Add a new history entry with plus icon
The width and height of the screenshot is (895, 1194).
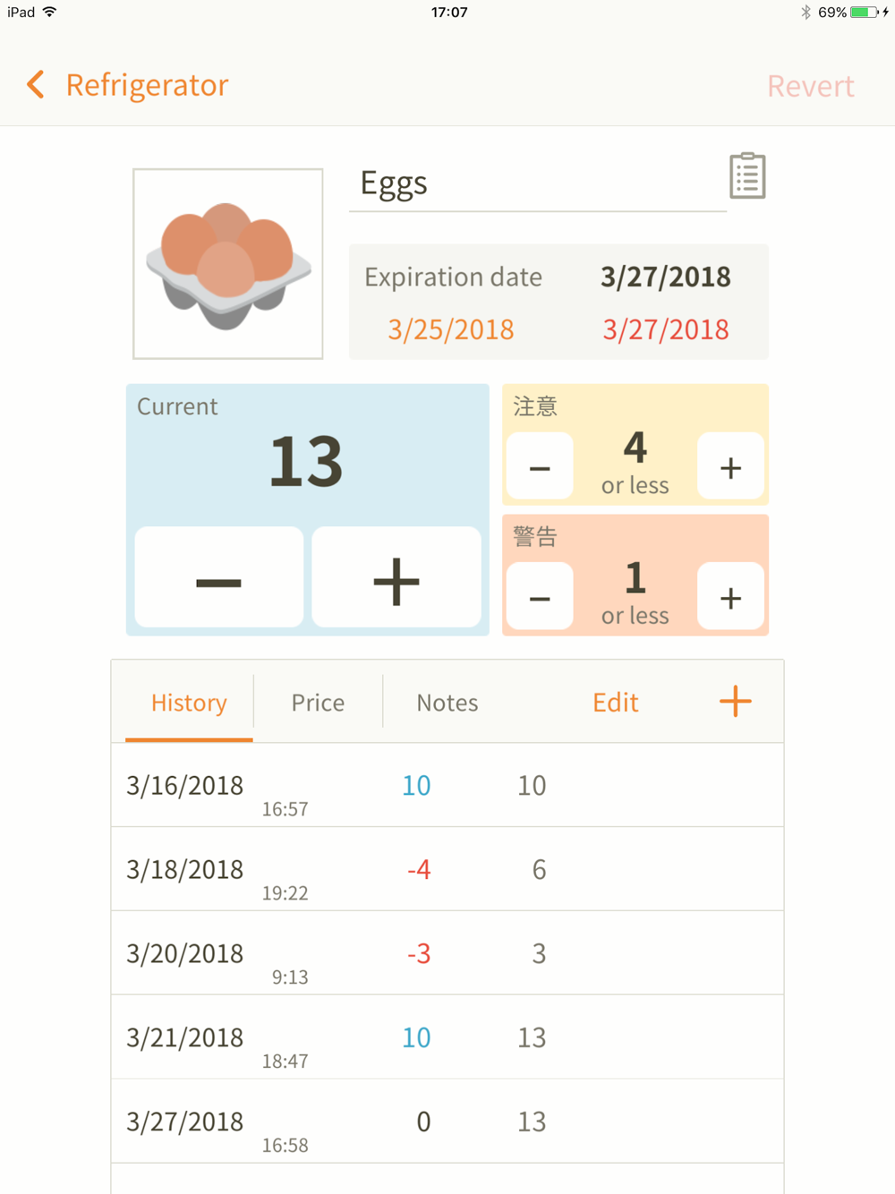[735, 702]
